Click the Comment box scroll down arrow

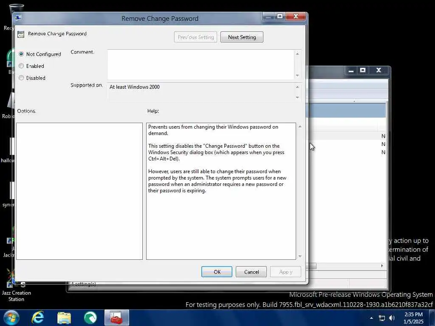(x=297, y=76)
